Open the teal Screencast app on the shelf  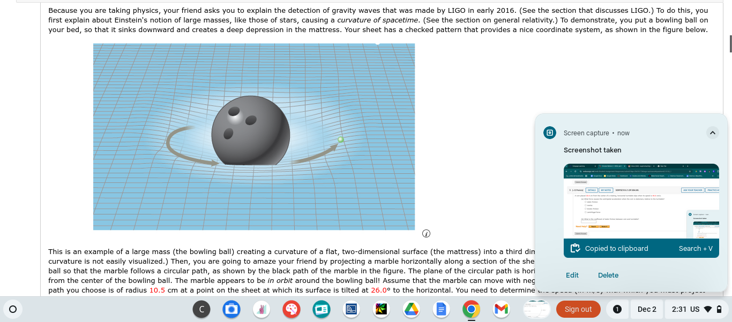pyautogui.click(x=322, y=309)
